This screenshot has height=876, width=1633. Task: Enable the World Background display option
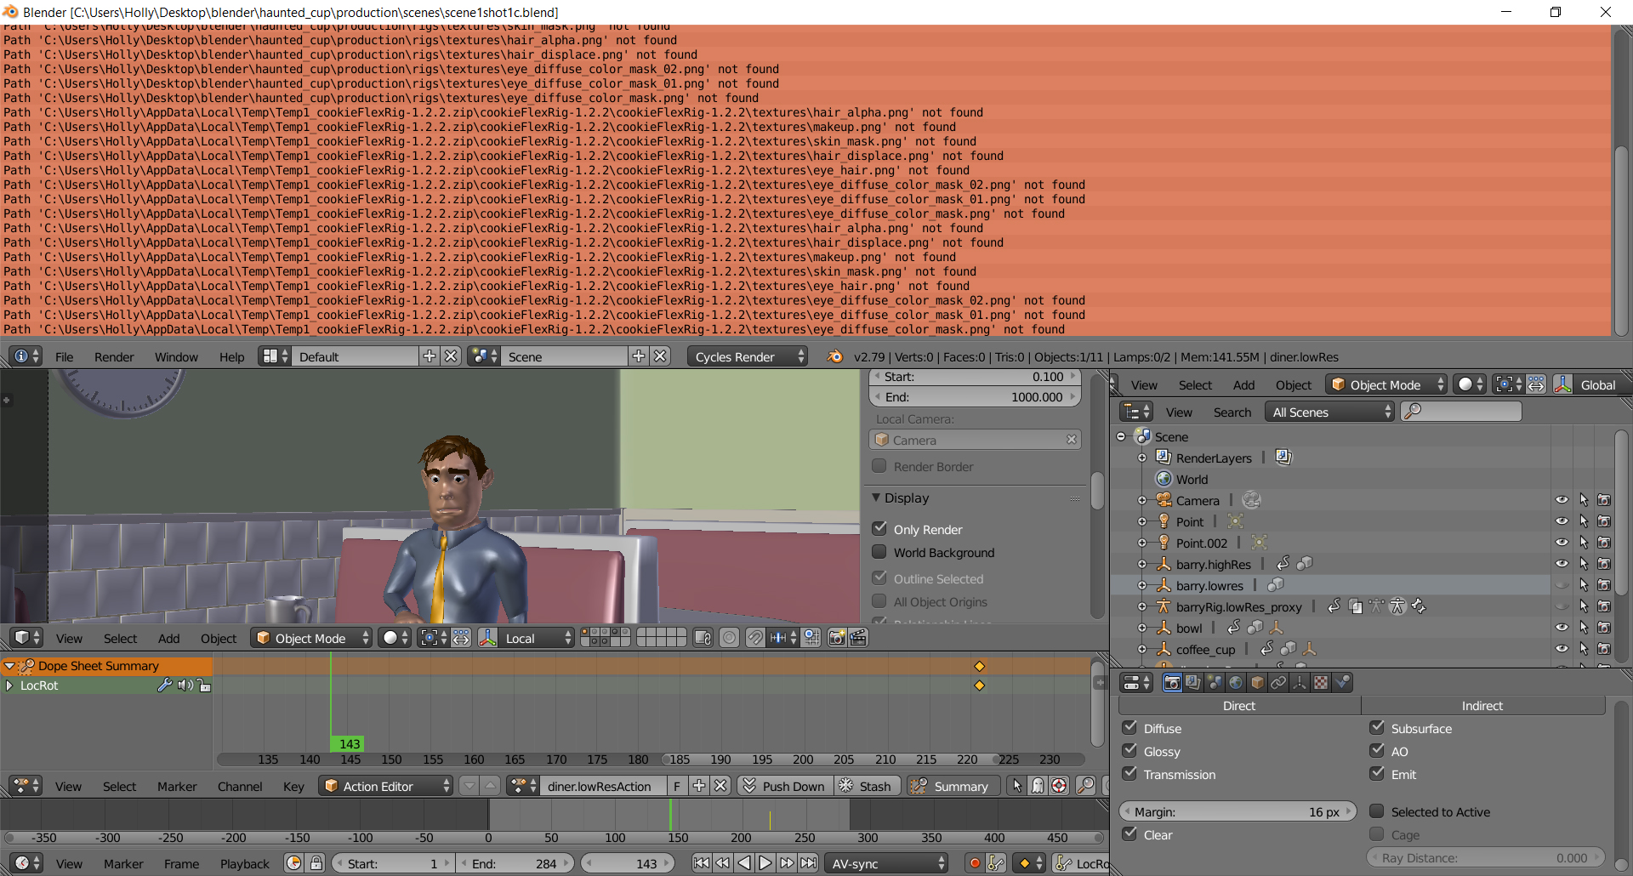[x=880, y=552]
